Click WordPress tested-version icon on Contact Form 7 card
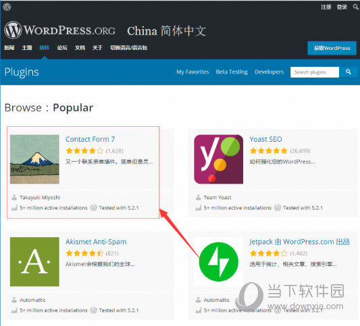This screenshot has height=326, width=360. coord(93,208)
